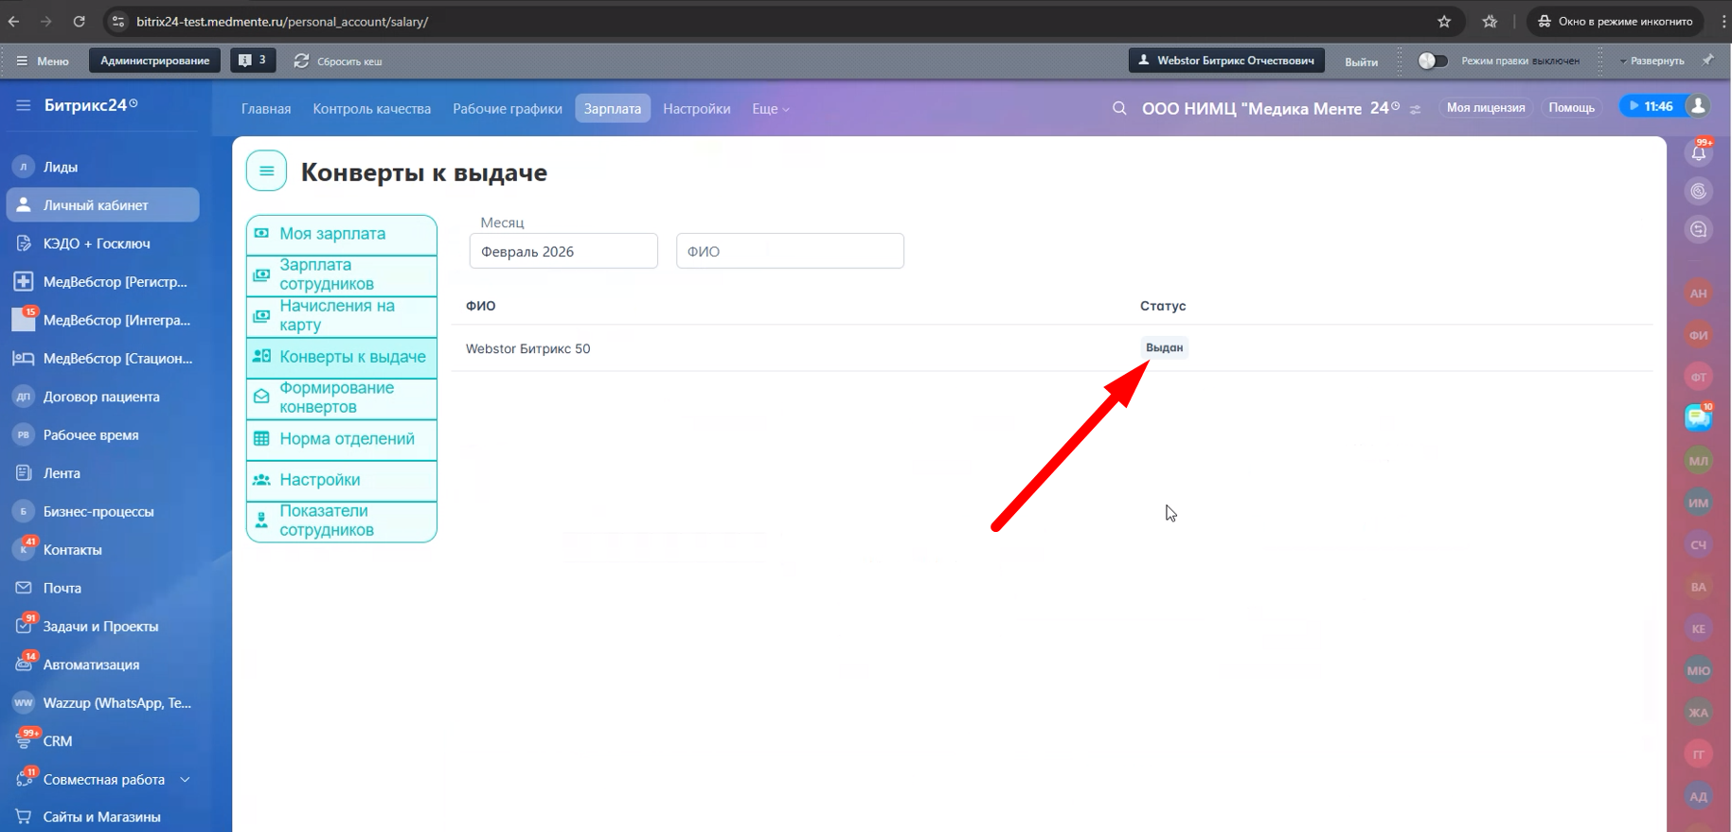Click the Сбросить кеш button
The image size is (1732, 832).
click(x=339, y=62)
